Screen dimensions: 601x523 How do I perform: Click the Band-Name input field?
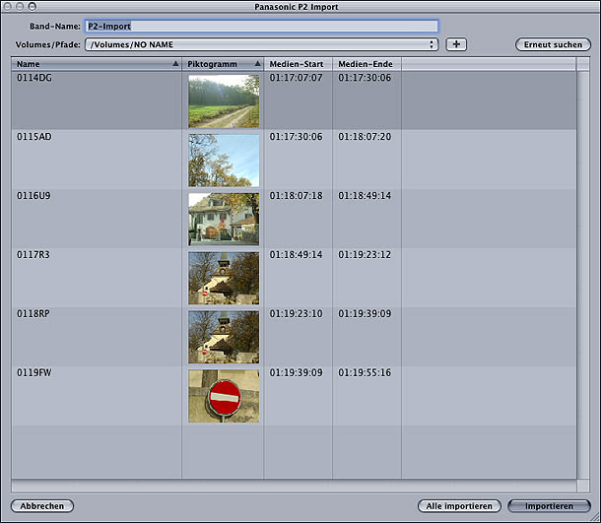pyautogui.click(x=262, y=27)
